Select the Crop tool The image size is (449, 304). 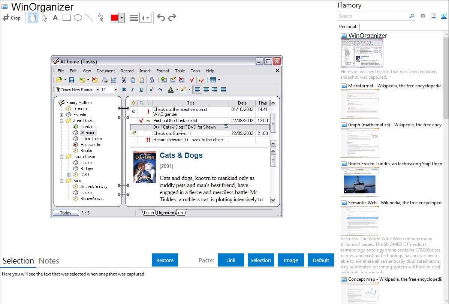12,18
